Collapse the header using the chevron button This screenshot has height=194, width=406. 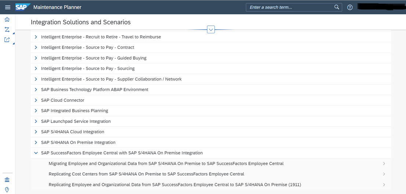tap(211, 30)
